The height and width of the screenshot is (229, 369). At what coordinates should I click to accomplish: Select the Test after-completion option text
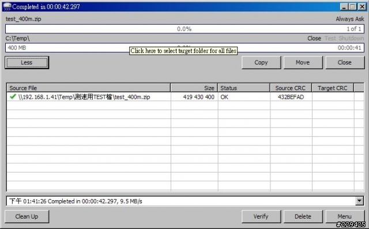(330, 39)
